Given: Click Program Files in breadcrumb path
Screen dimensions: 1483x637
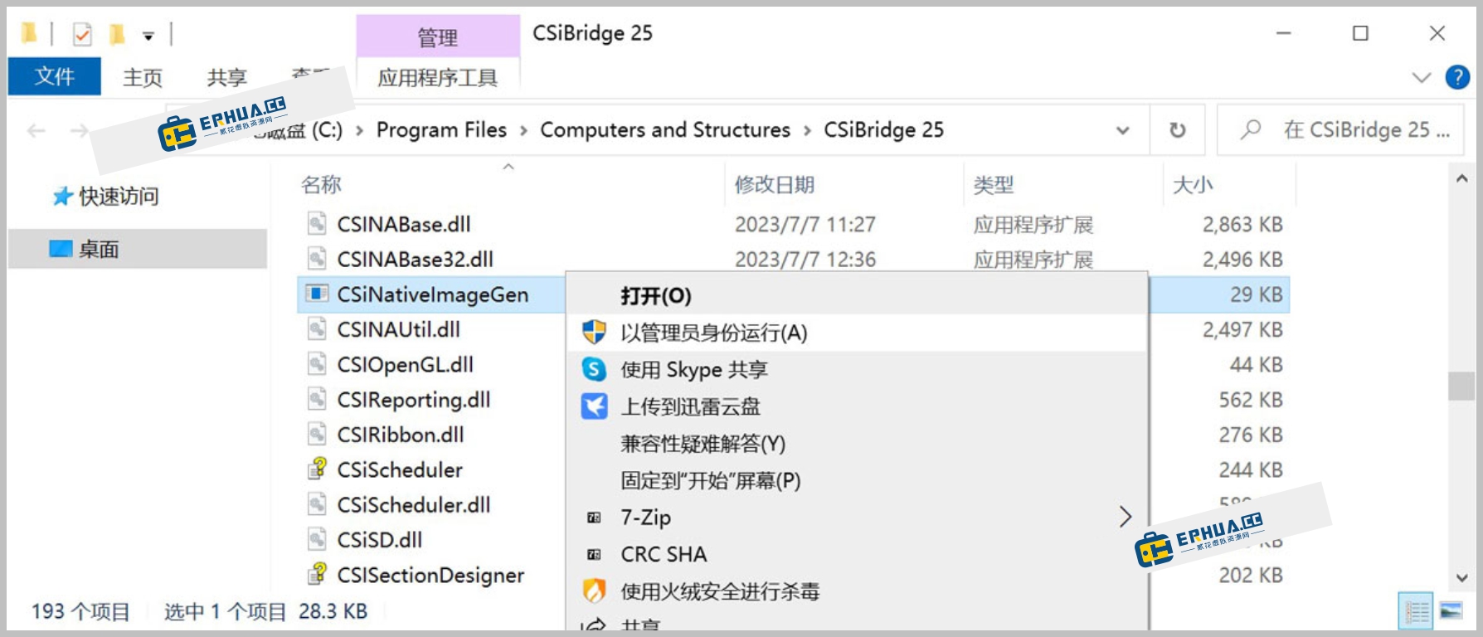Looking at the screenshot, I should 441,130.
